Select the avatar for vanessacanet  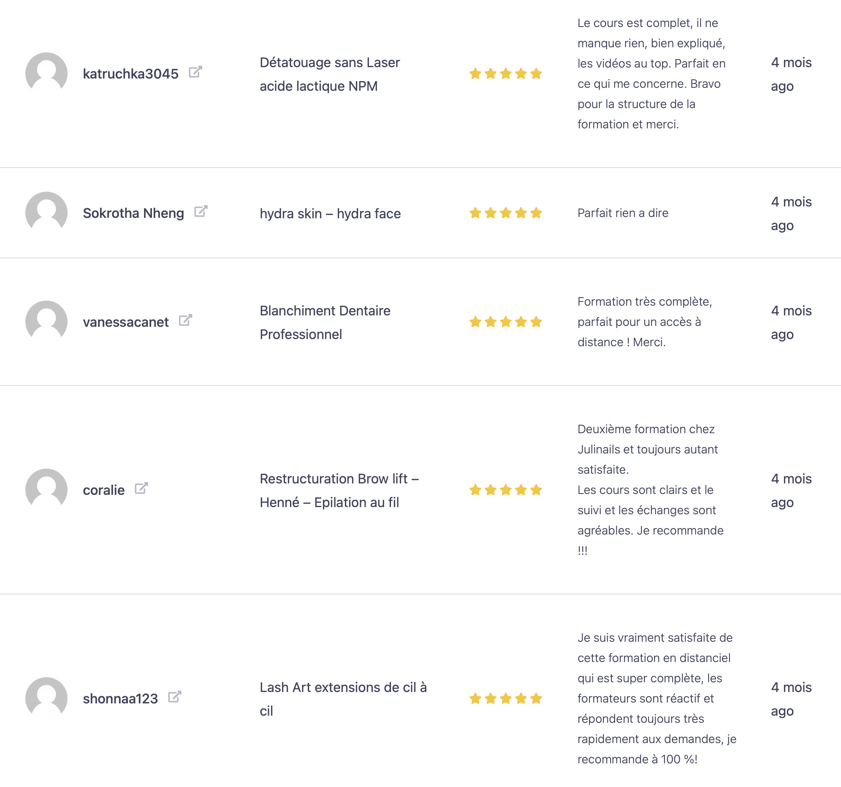46,322
